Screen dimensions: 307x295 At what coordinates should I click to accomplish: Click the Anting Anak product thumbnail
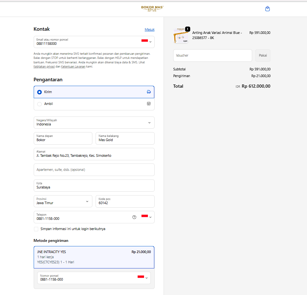[181, 36]
